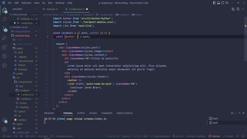The image size is (247, 139).
Task: Collapse the minimal-blog folder
Action: 22,36
